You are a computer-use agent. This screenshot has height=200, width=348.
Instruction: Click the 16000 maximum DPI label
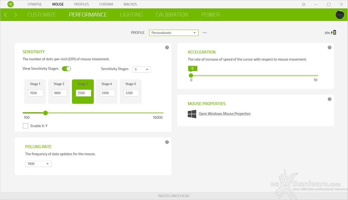158,117
